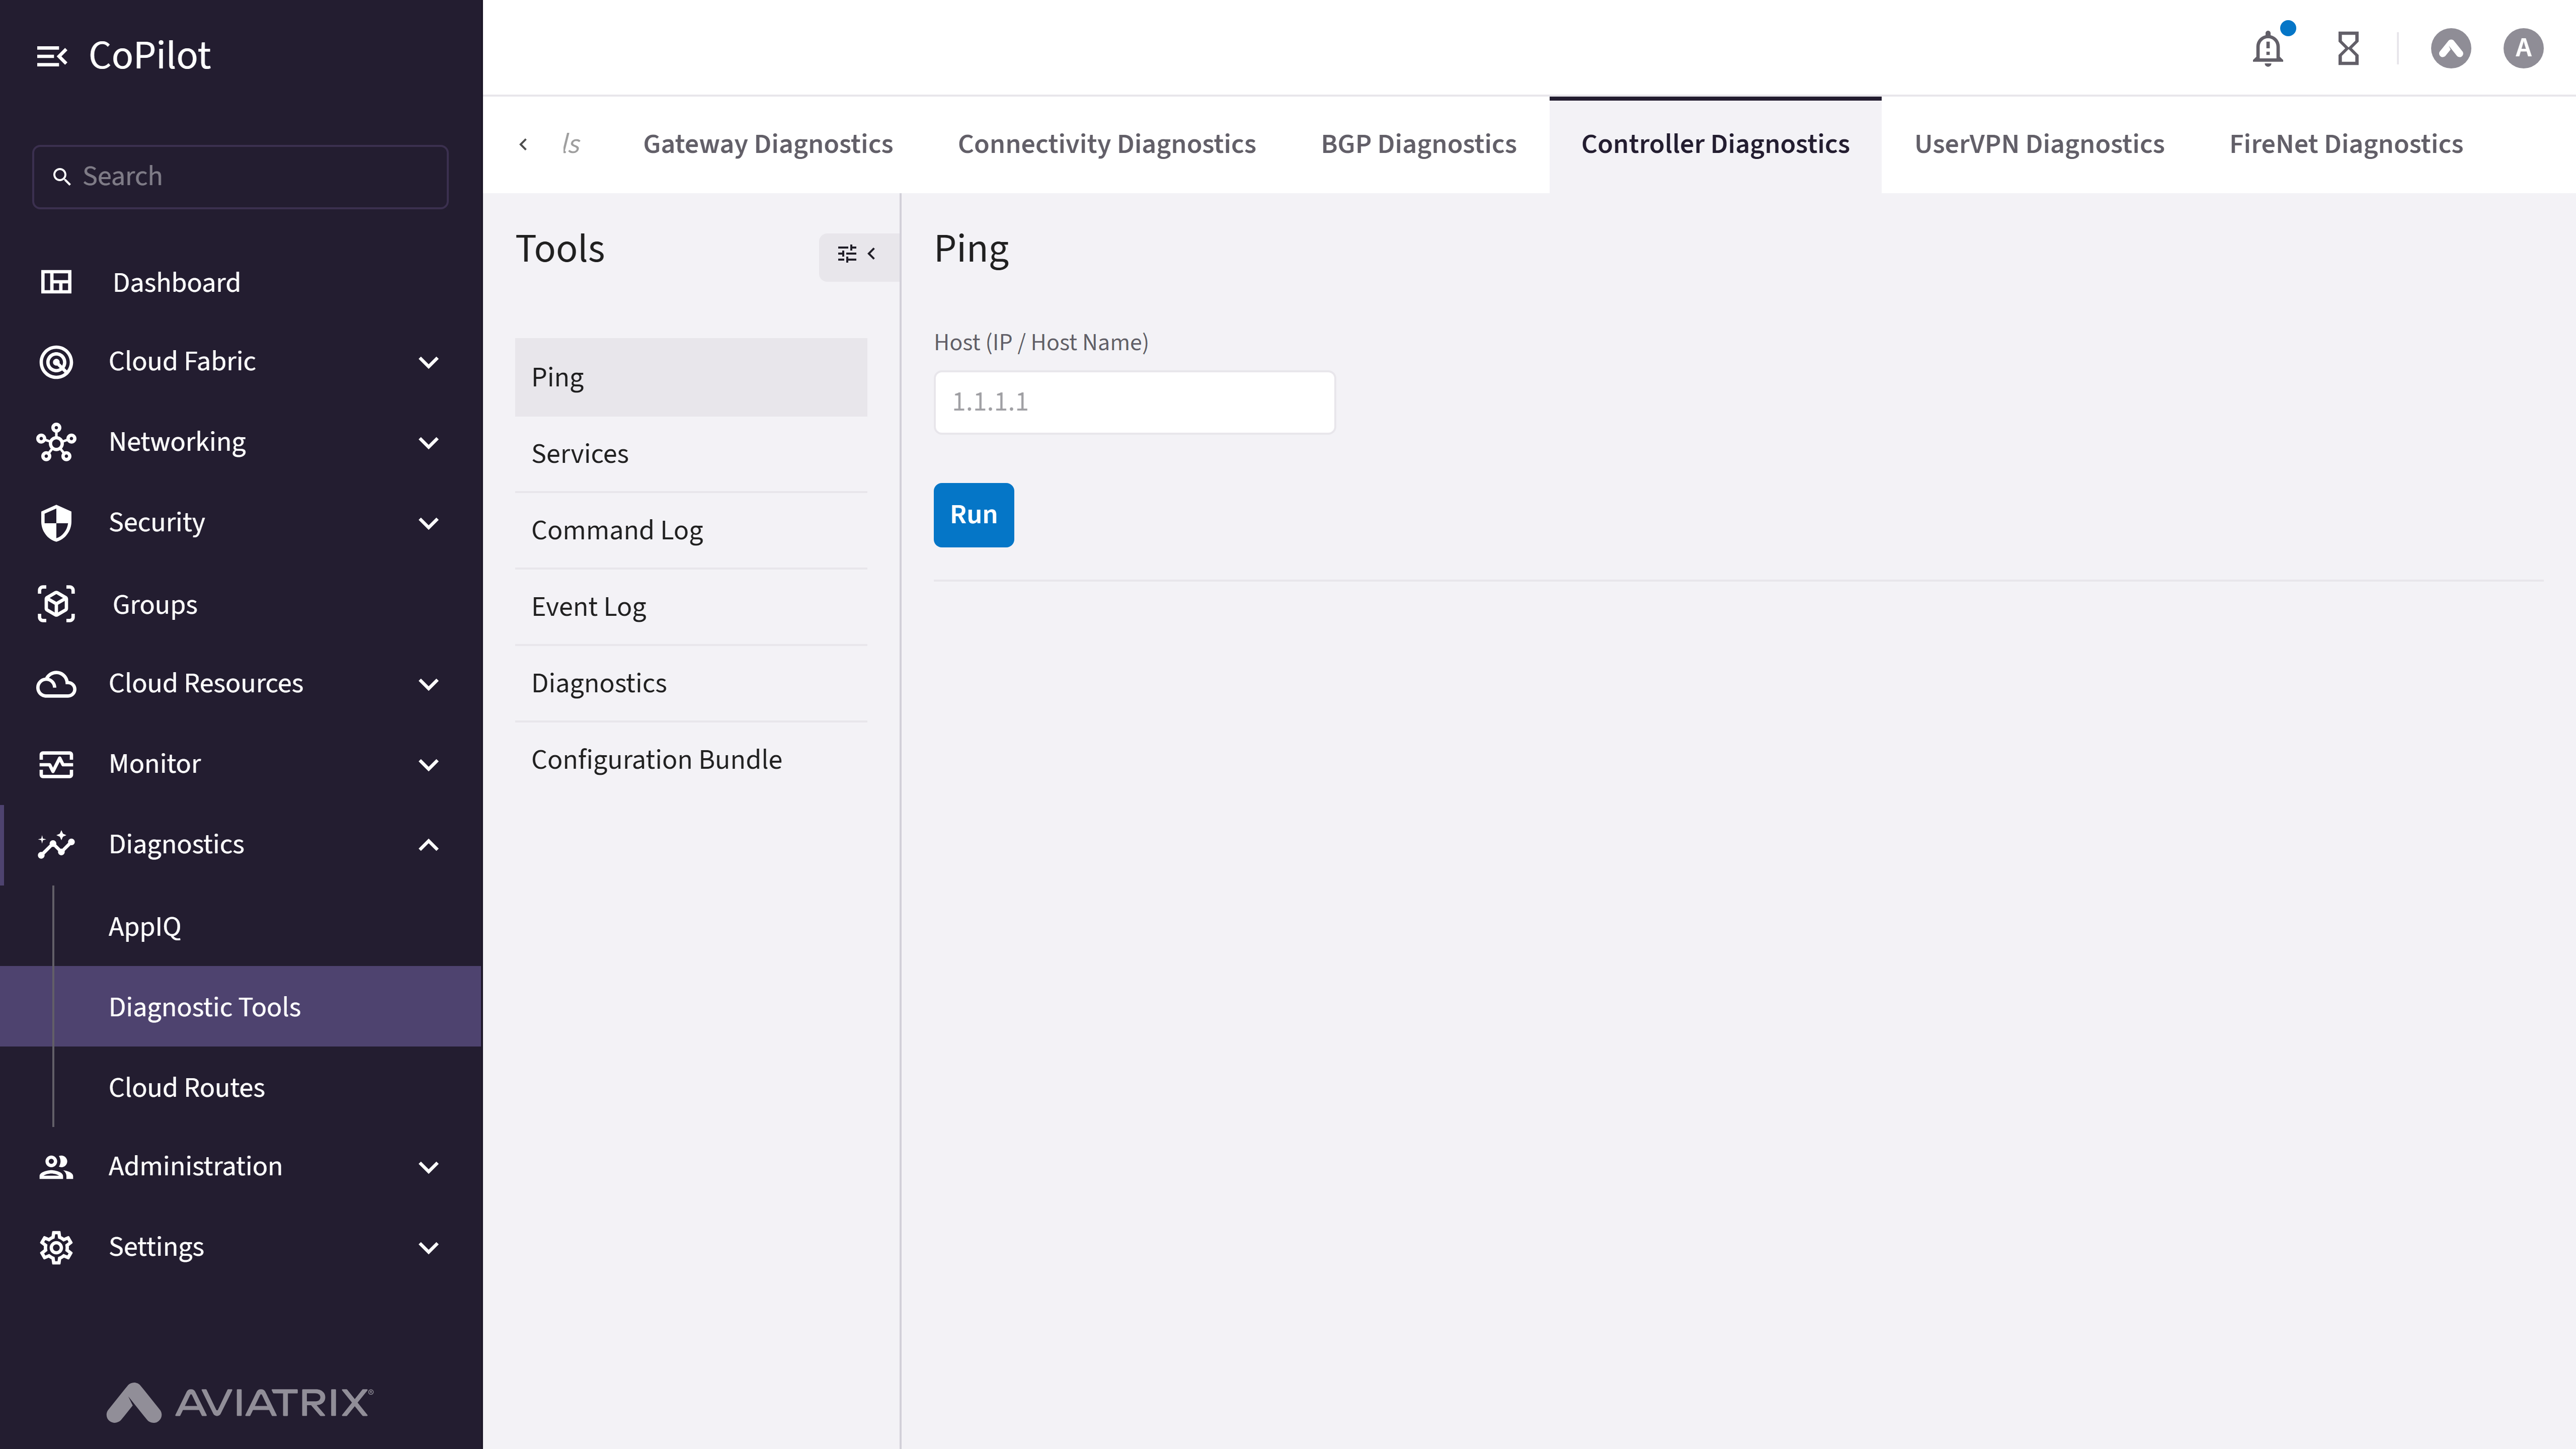Click the Run button
This screenshot has width=2576, height=1449.
click(973, 515)
